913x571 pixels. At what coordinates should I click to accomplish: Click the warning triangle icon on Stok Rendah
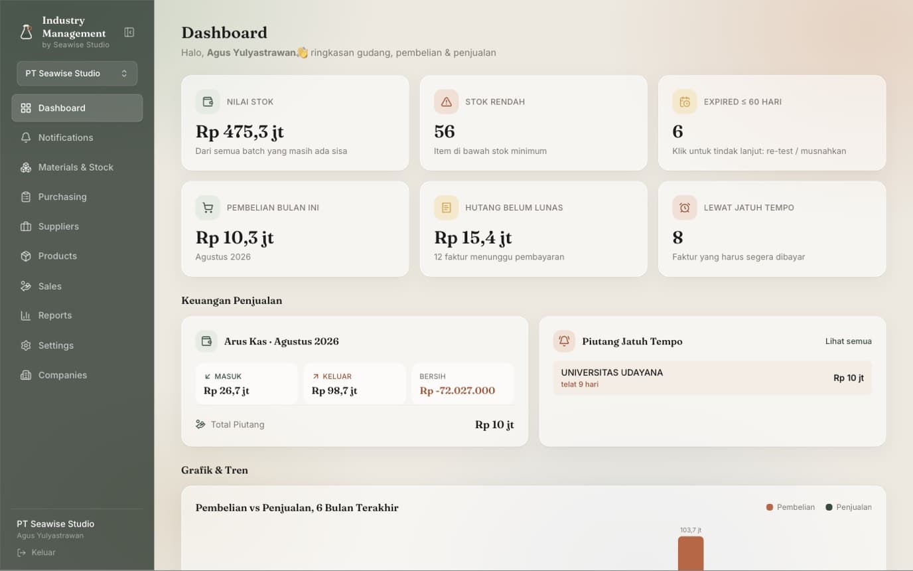[446, 102]
